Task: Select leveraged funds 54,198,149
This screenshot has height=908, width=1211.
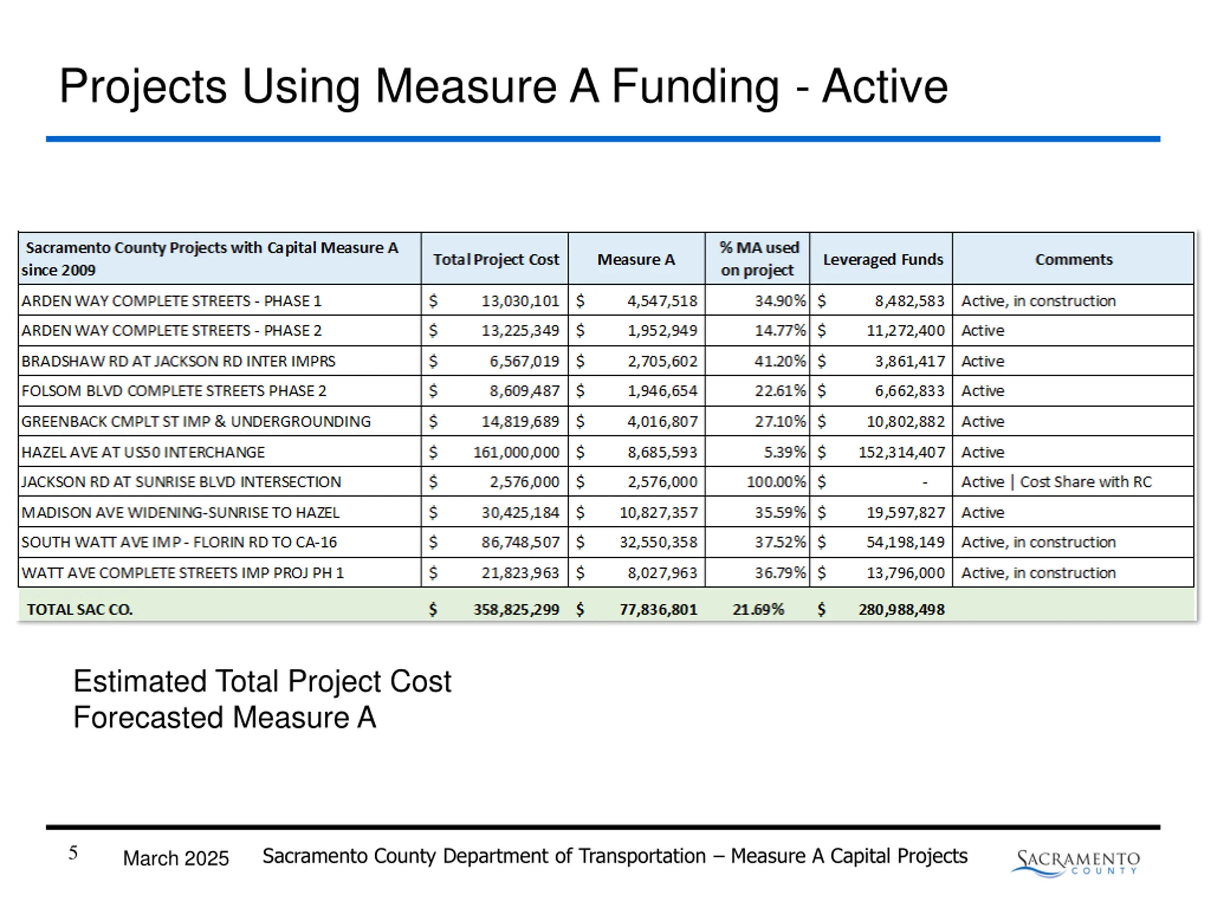Action: coord(905,542)
